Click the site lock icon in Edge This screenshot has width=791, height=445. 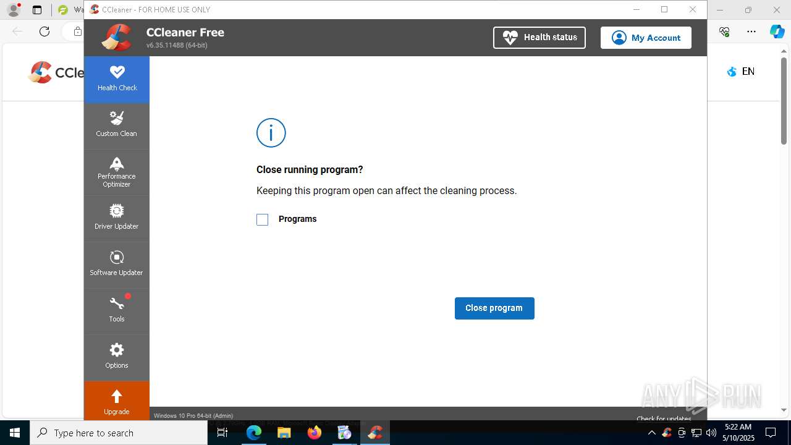point(77,32)
